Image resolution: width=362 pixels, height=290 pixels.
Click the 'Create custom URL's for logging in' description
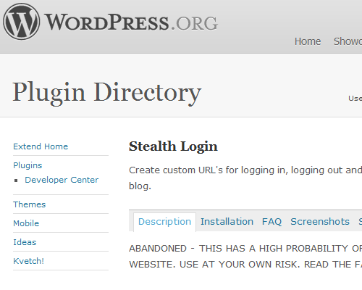click(245, 178)
